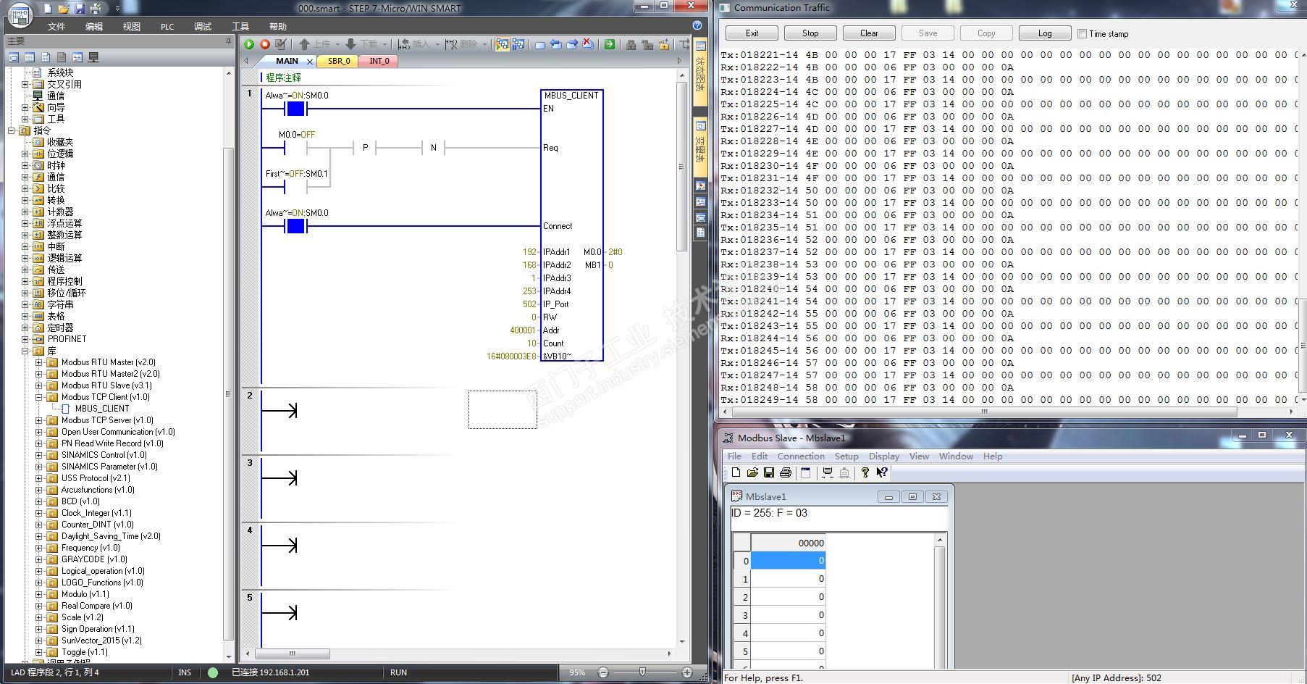Switch to the SBR_0 tab

(x=339, y=61)
